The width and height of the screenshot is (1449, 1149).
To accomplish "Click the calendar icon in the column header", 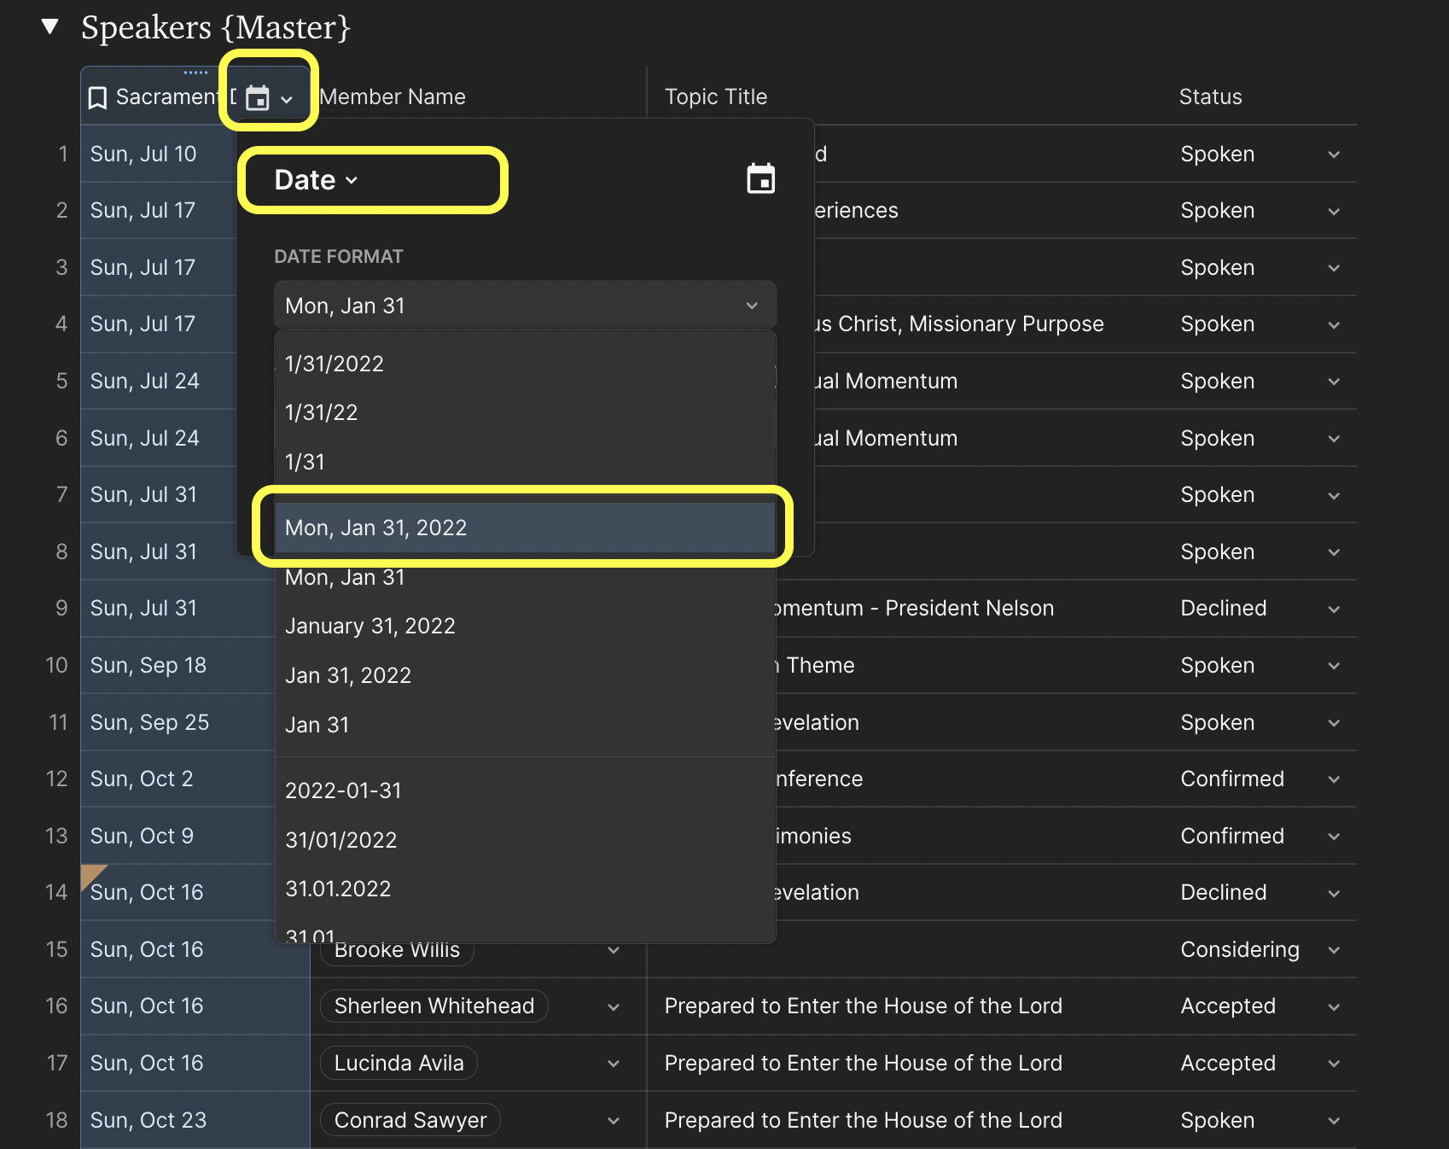I will coord(258,98).
